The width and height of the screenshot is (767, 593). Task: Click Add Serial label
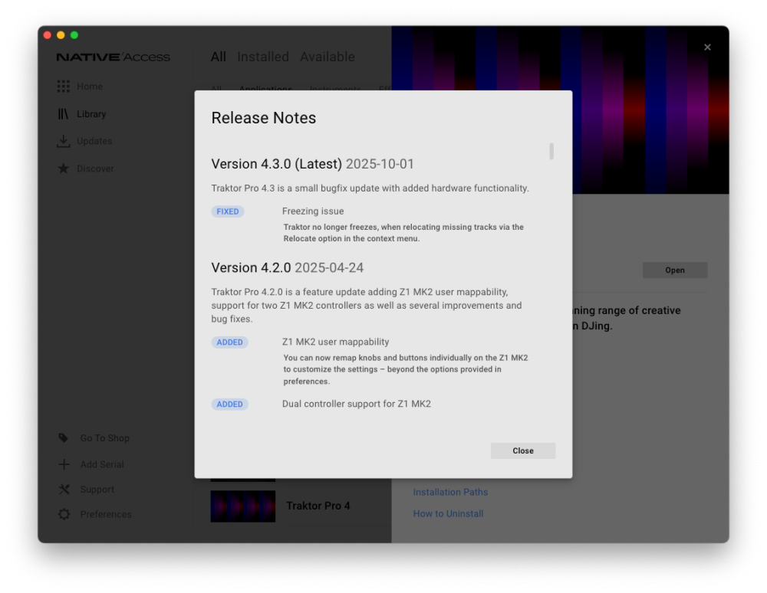coord(102,464)
